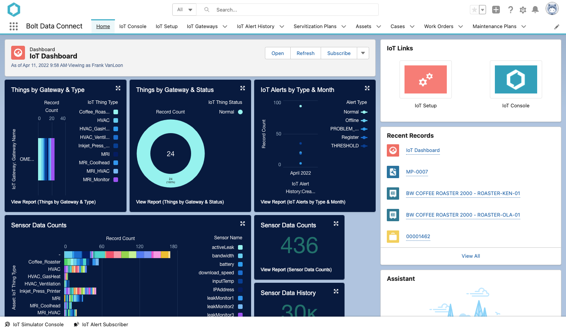Expand the Work Orders tab chevron
Image resolution: width=566 pixels, height=332 pixels.
tap(461, 27)
